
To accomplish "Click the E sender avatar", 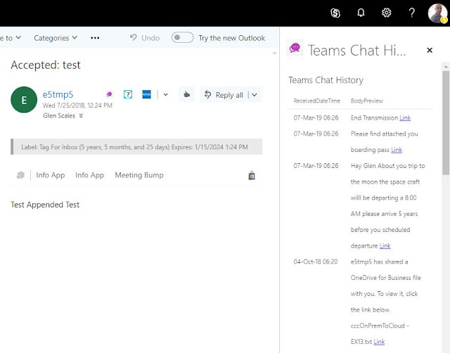I will (24, 100).
